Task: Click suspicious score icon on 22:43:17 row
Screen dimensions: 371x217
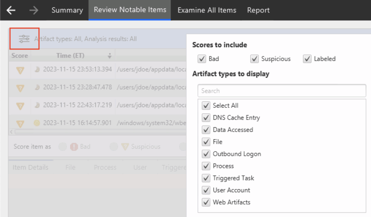Action: pos(20,105)
